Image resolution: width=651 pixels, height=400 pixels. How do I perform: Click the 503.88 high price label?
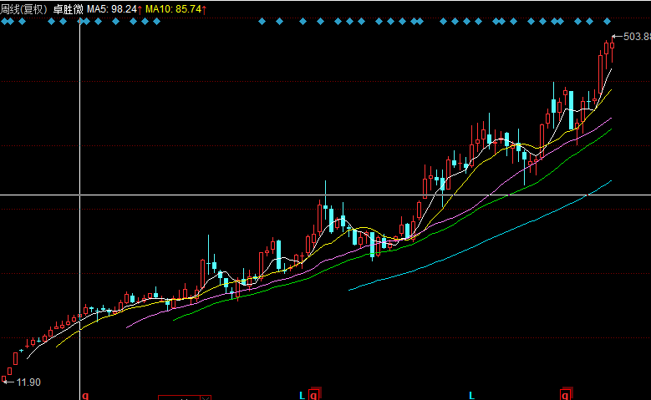(x=637, y=37)
